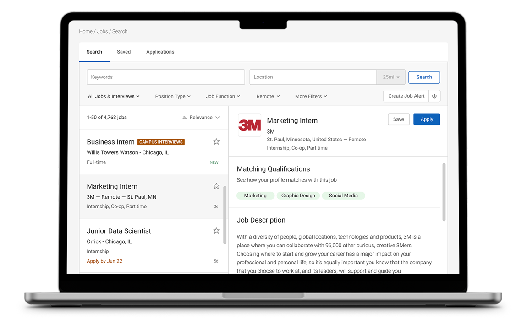Viewport: 527px width, 336px height.
Task: Open job alert settings gear icon
Action: click(434, 96)
